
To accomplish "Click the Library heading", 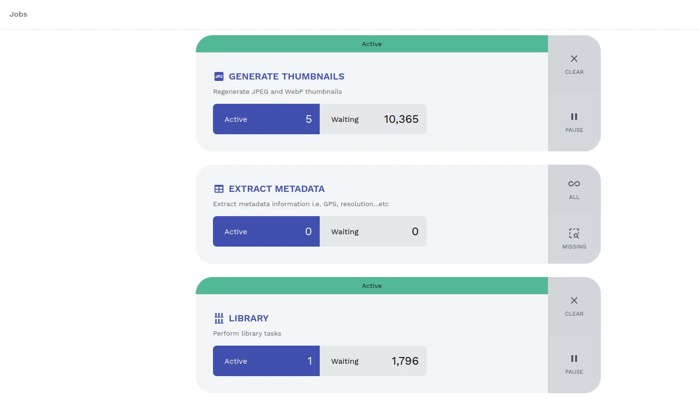I will coord(248,318).
